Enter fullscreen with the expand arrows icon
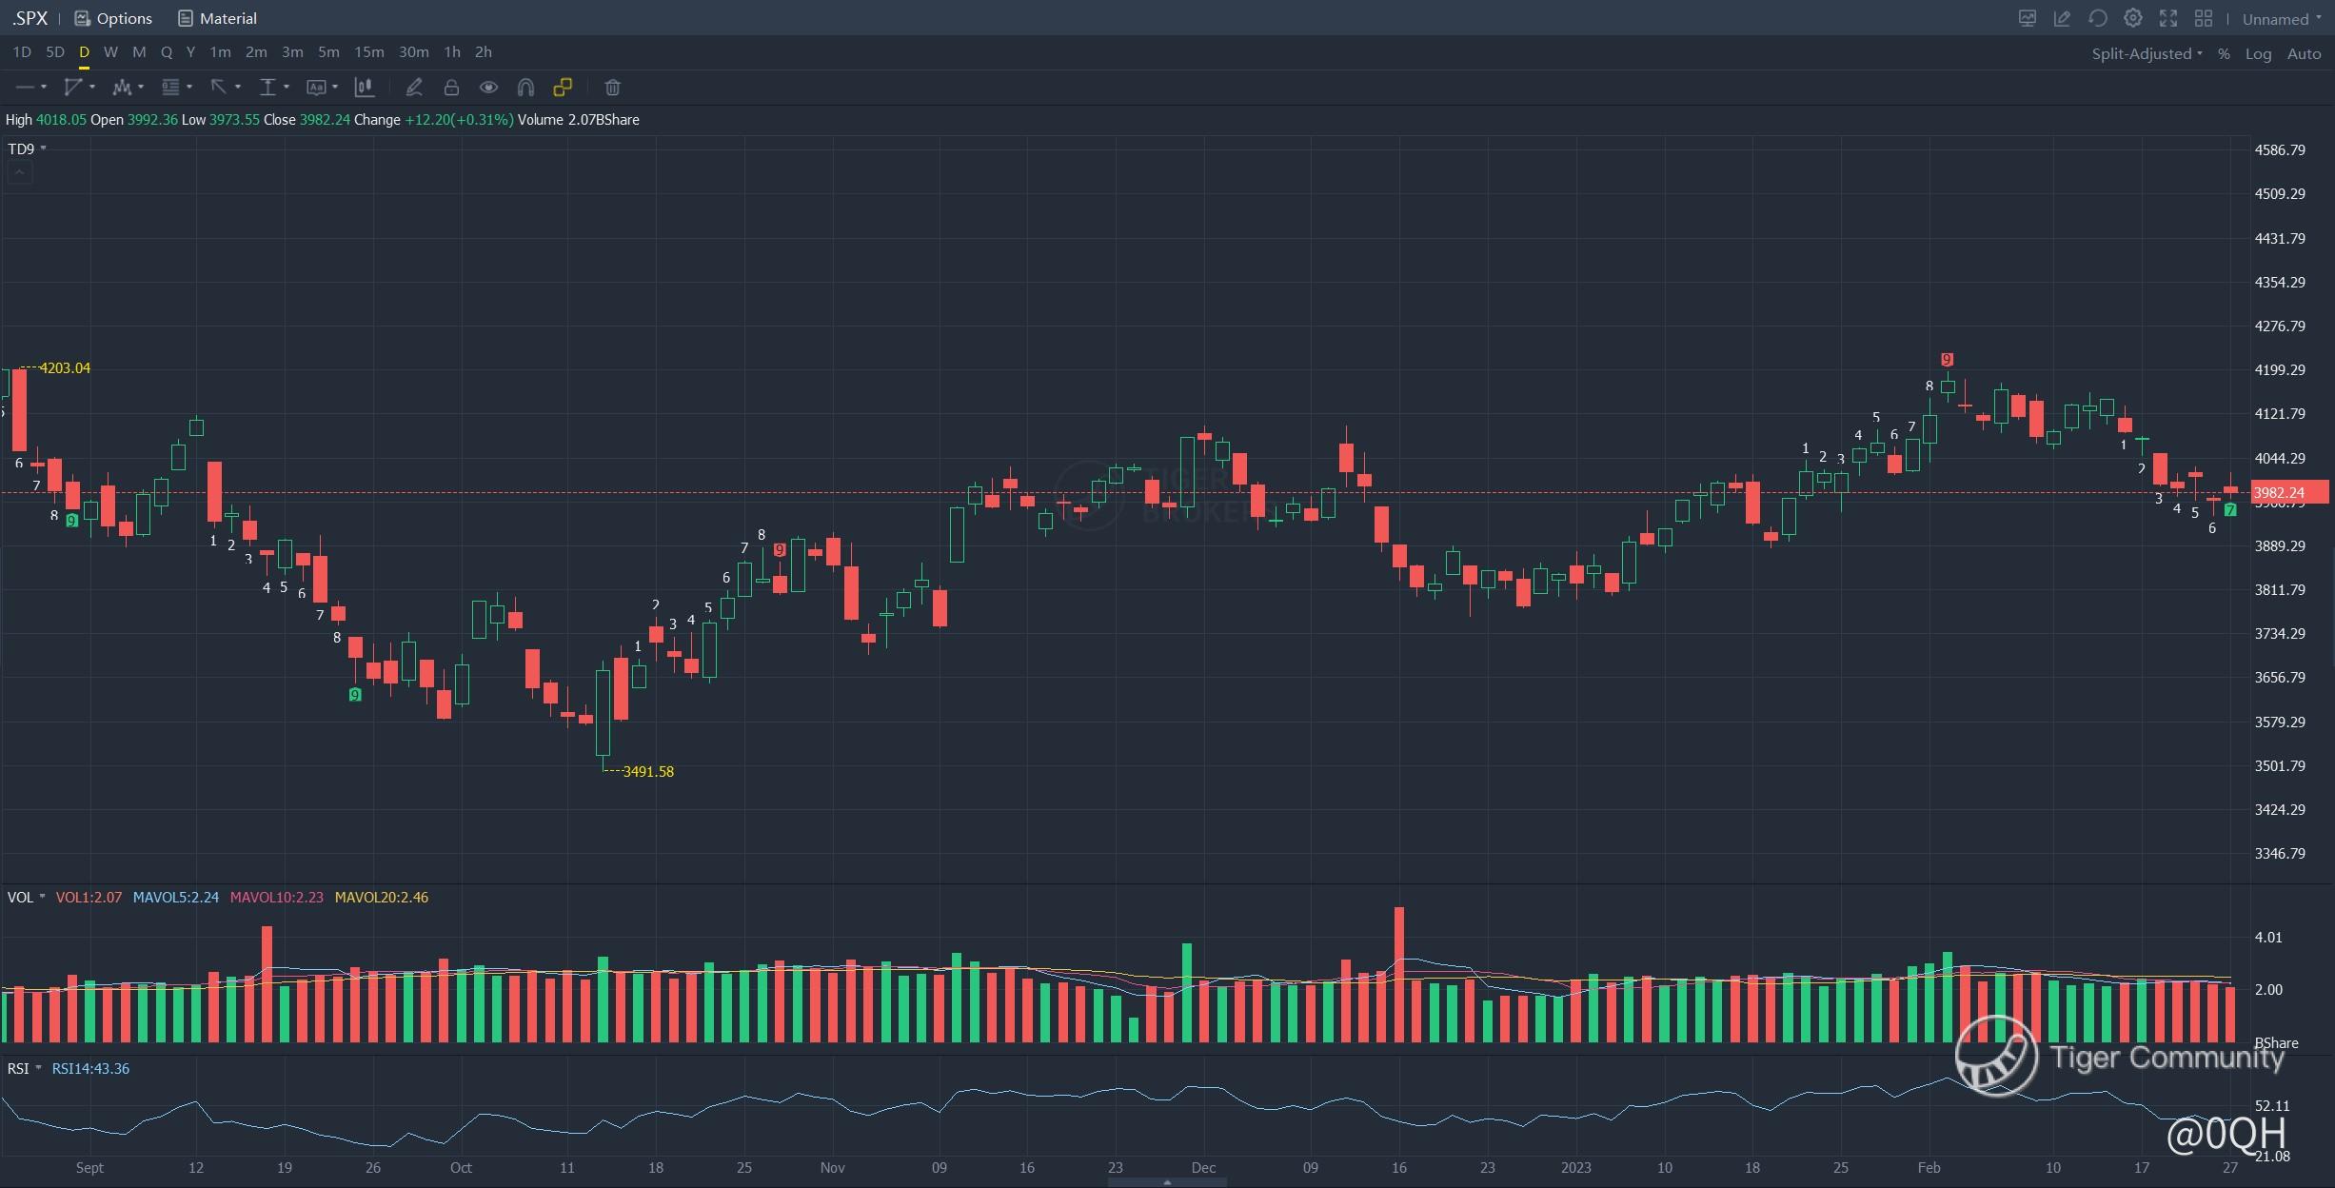 point(2168,18)
